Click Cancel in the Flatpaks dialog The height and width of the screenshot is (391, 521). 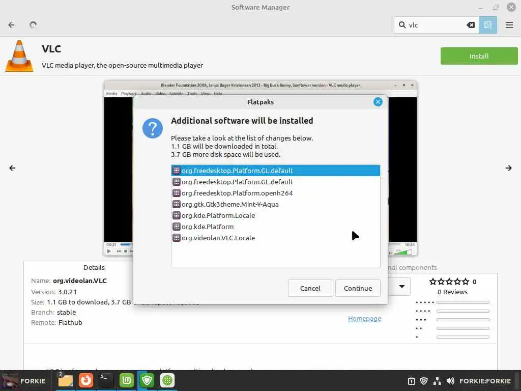[x=310, y=288]
